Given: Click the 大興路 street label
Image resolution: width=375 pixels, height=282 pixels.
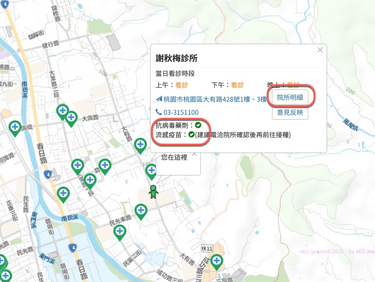Looking at the screenshot, I should [x=90, y=118].
